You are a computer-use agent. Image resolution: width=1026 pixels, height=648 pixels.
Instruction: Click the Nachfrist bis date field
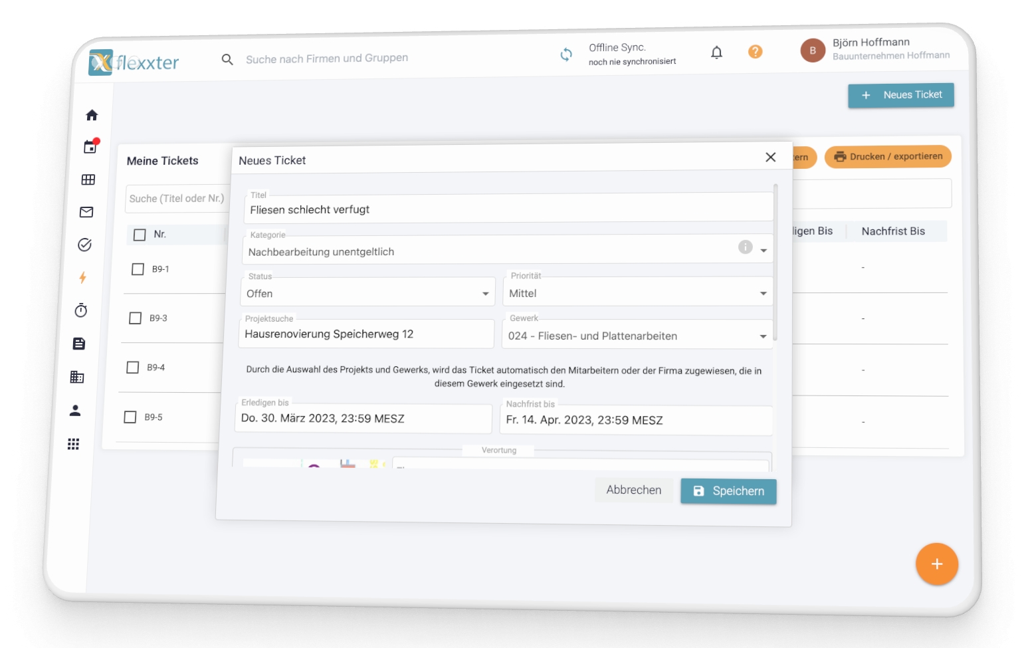click(637, 420)
